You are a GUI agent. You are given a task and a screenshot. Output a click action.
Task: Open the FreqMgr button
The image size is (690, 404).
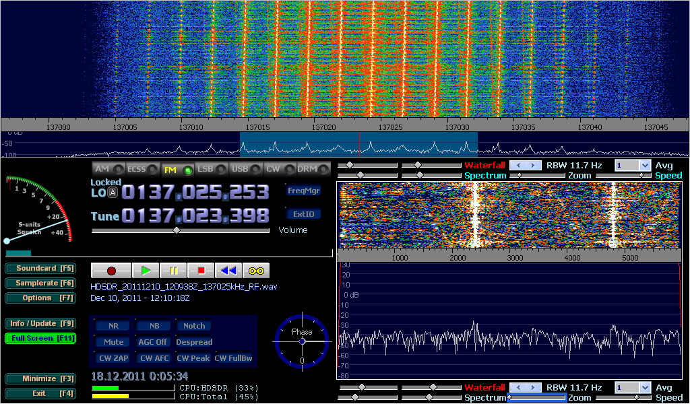coord(303,191)
